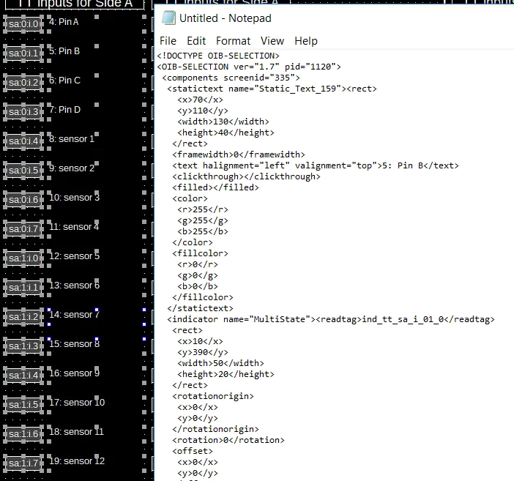The image size is (514, 481).
Task: Select the sa:0:i:1 indicator box
Action: (24, 53)
